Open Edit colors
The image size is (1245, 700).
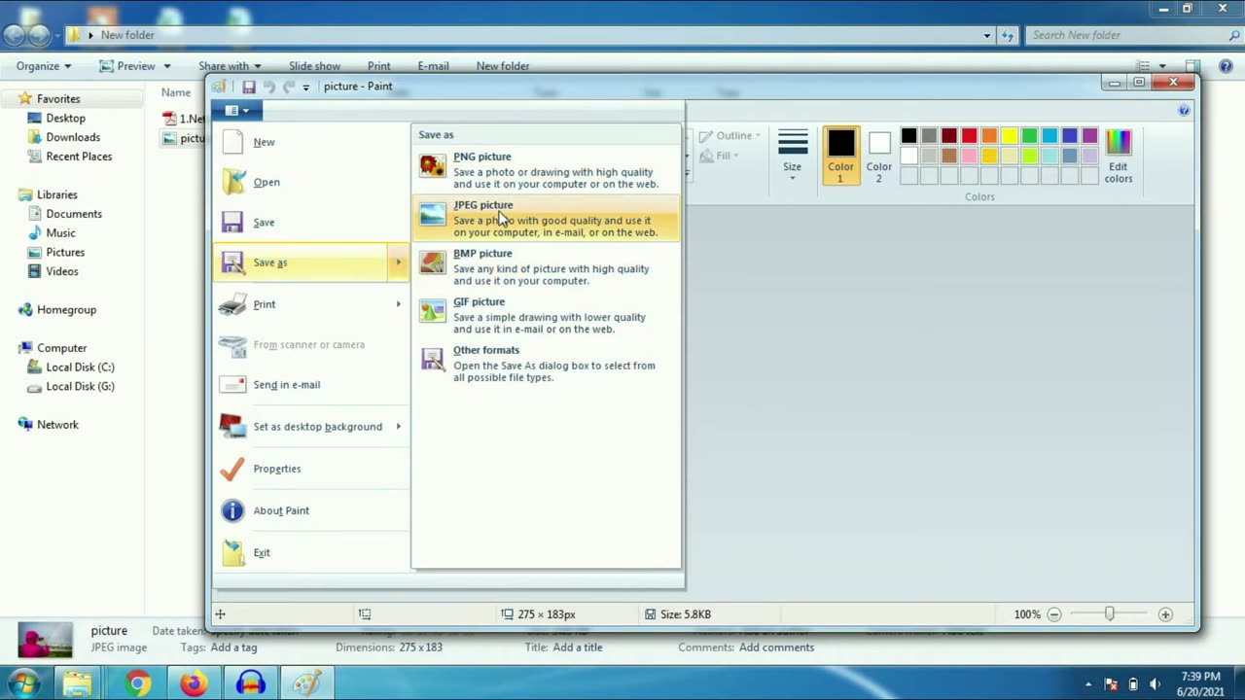pyautogui.click(x=1119, y=156)
